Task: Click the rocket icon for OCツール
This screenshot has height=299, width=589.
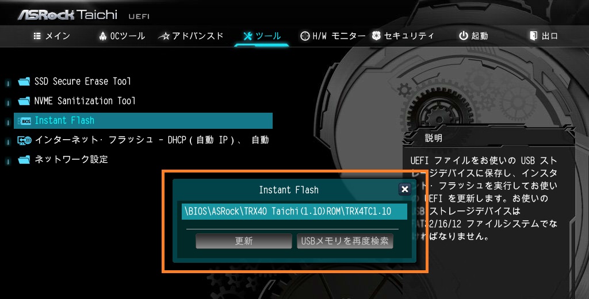Action: point(102,36)
